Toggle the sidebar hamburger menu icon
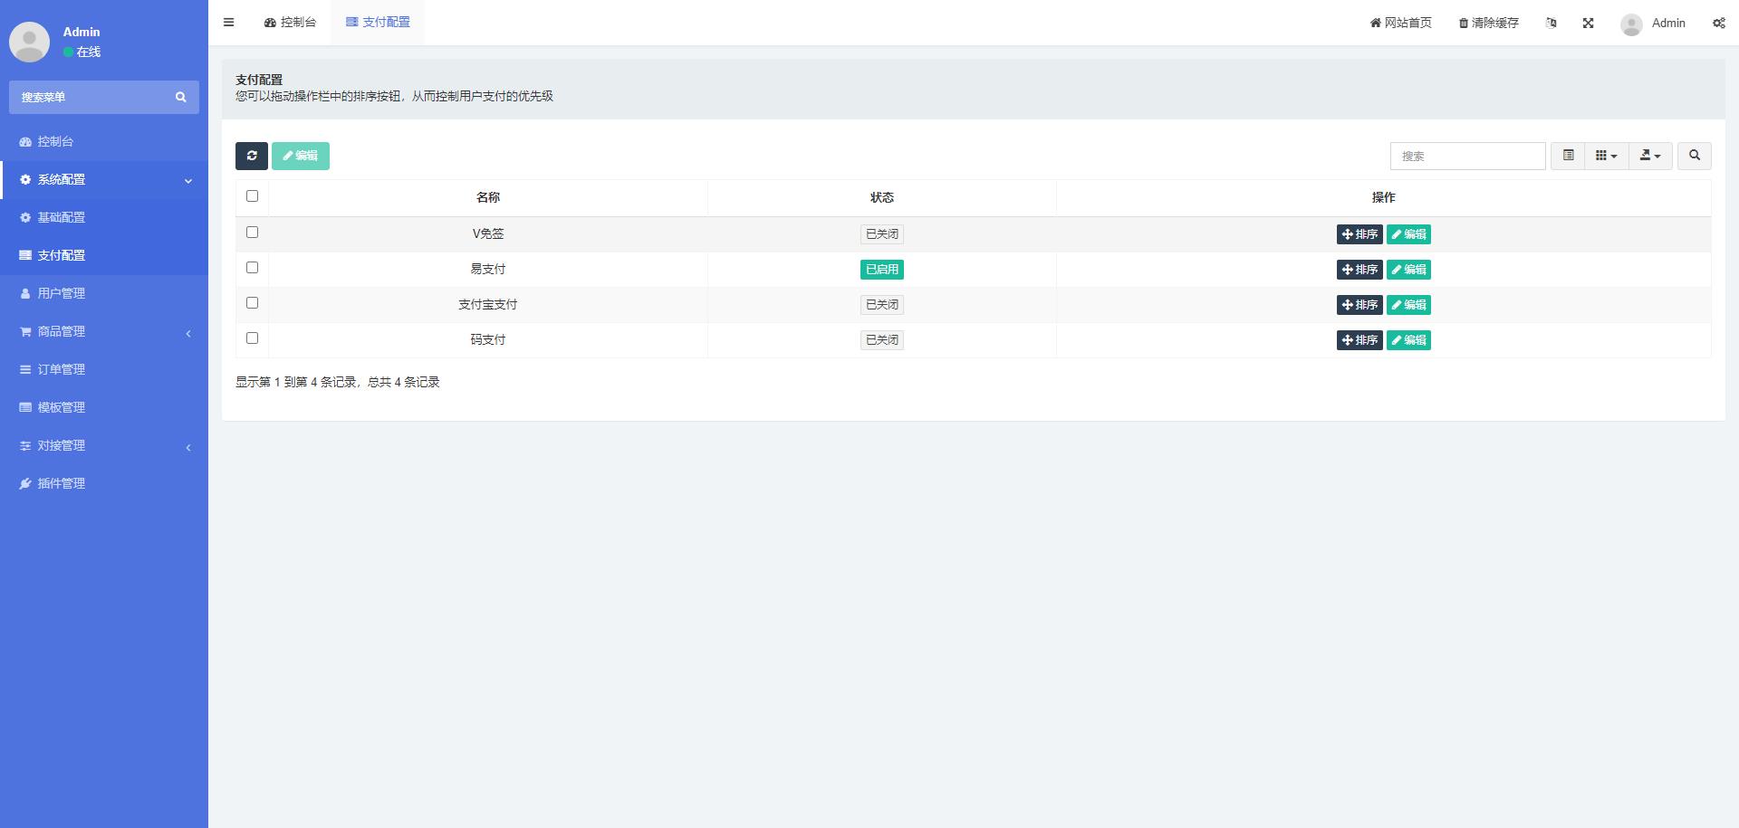 (x=229, y=23)
